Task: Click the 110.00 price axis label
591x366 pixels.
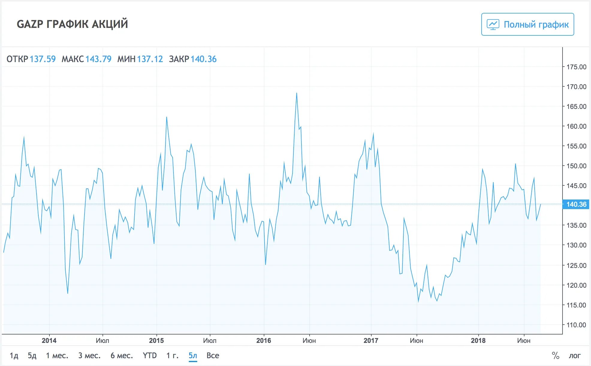Action: (x=576, y=325)
